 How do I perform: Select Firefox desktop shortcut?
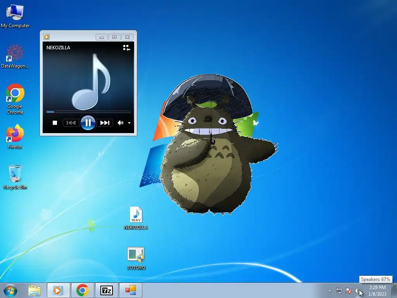15,136
